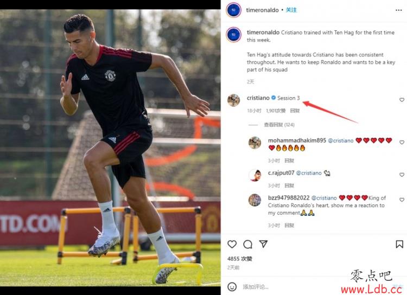Share the post via paper plane icon

coord(263,244)
